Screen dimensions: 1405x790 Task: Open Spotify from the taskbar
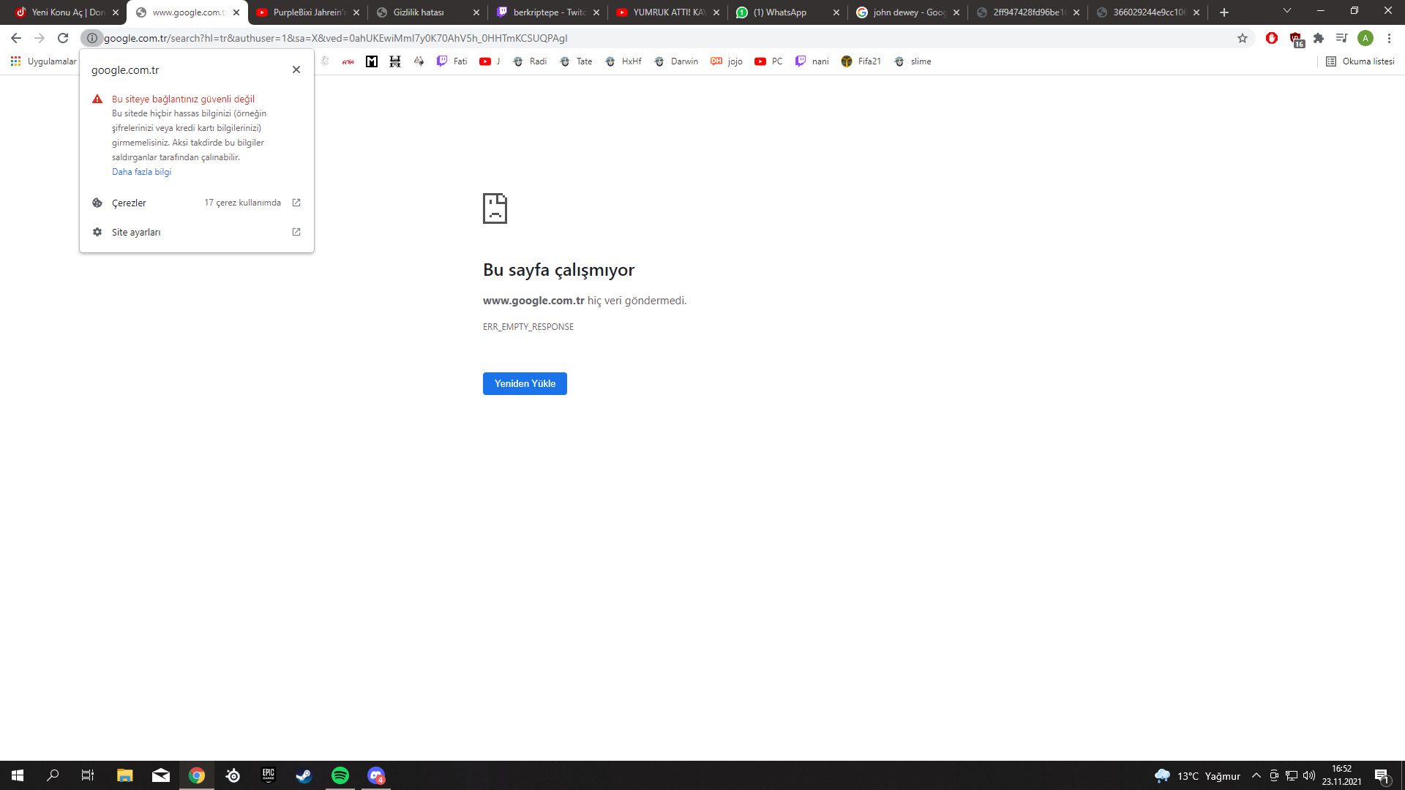(x=340, y=775)
